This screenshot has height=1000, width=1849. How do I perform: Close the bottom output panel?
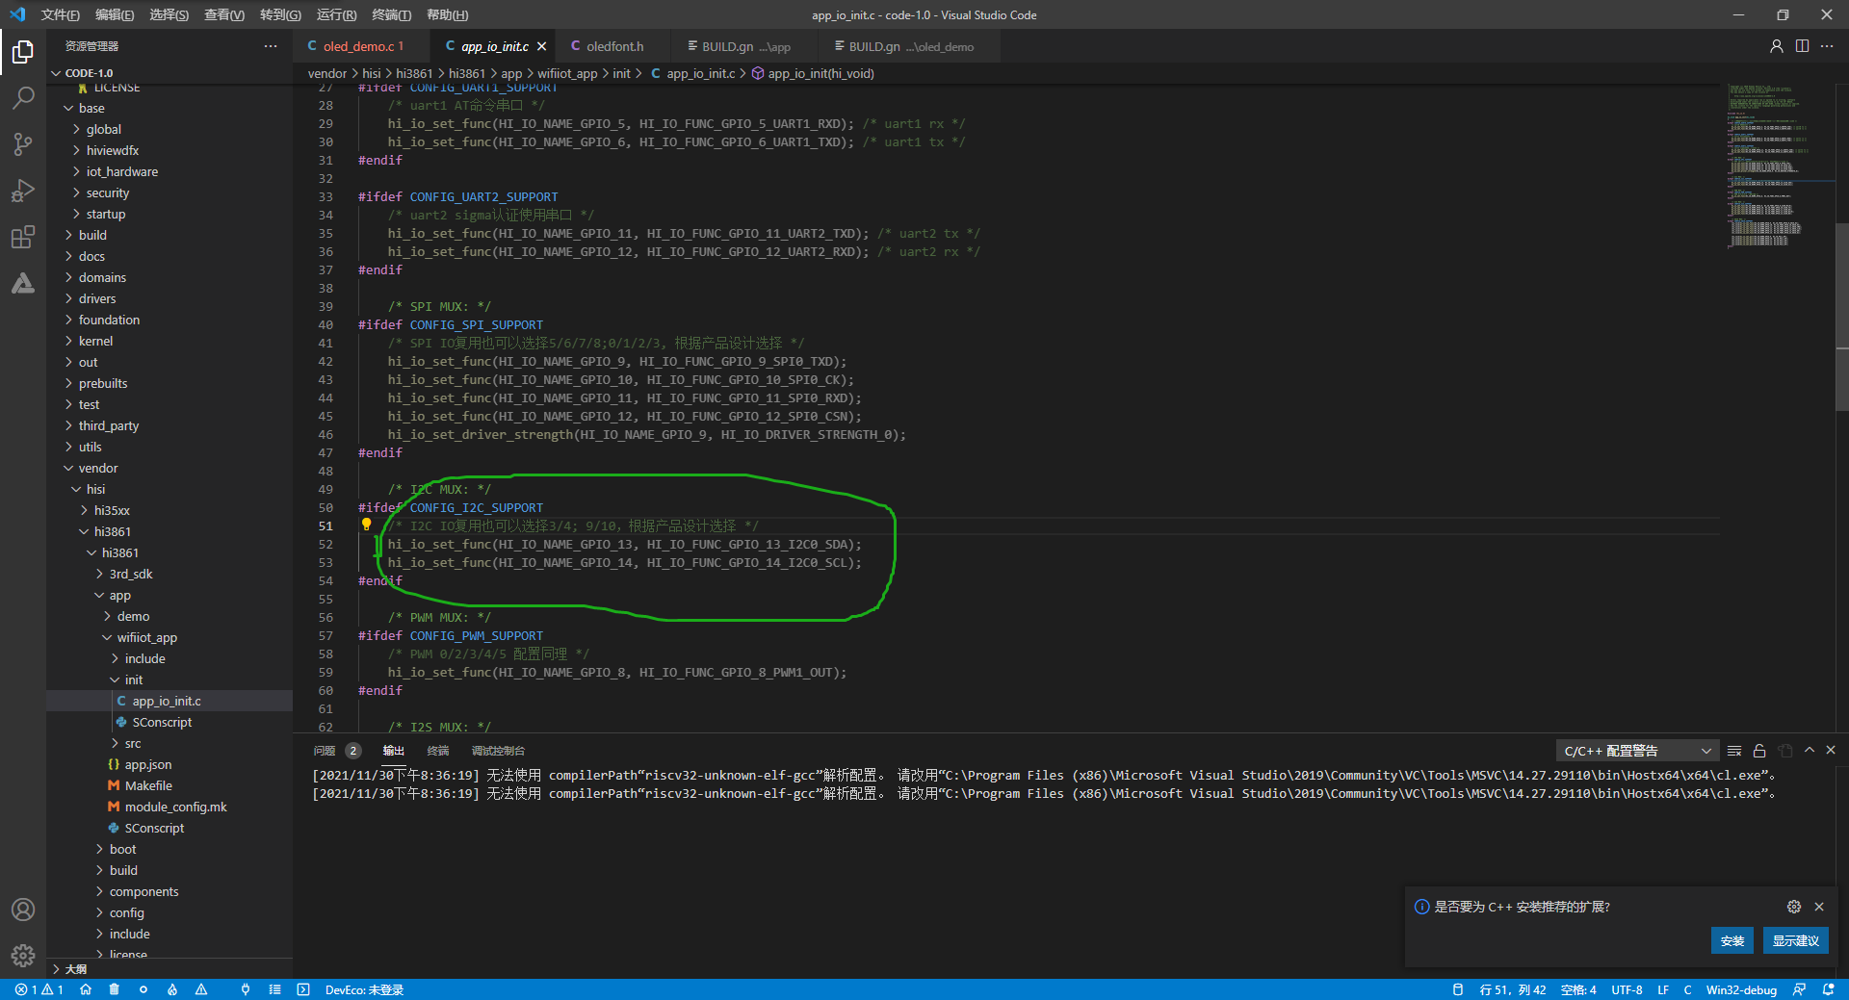1831,750
